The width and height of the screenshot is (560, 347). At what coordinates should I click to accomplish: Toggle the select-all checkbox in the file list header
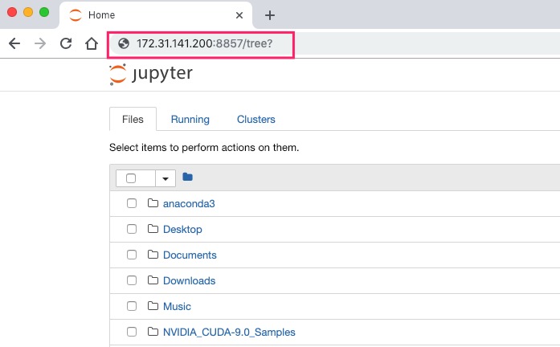point(131,178)
